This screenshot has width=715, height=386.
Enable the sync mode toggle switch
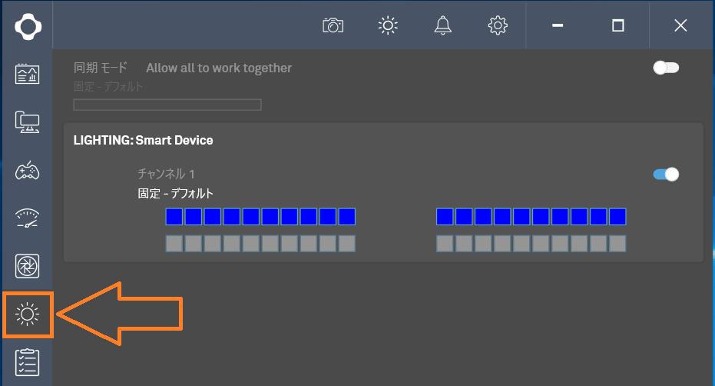[x=666, y=68]
